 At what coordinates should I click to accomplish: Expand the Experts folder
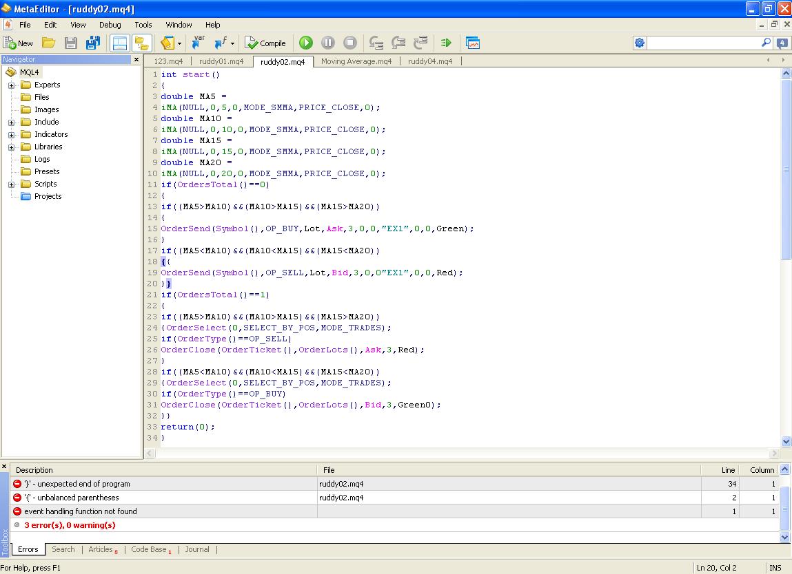(11, 85)
